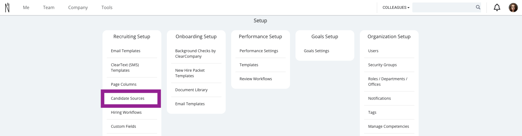522x136 pixels.
Task: Open Hiring Workflows setup link
Action: [x=126, y=112]
